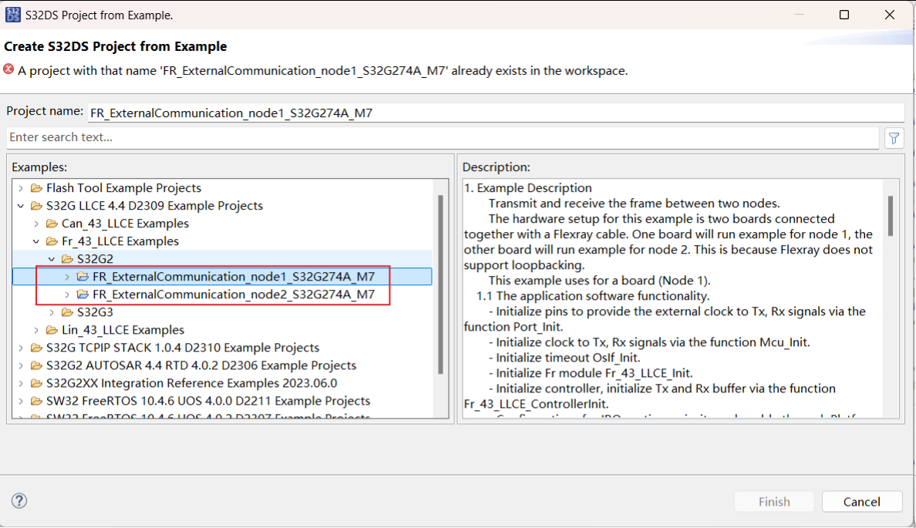The height and width of the screenshot is (528, 916).
Task: Select S32G2XX Integration Reference Examples 2023.06.0
Action: (x=192, y=383)
